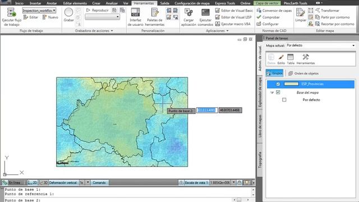The height and width of the screenshot is (202, 359).
Task: Expand Grabadora de acciones panel
Action: coord(112,31)
